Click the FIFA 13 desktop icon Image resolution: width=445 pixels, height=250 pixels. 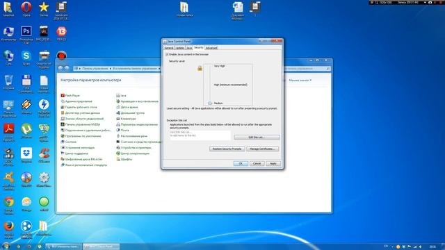(61, 31)
